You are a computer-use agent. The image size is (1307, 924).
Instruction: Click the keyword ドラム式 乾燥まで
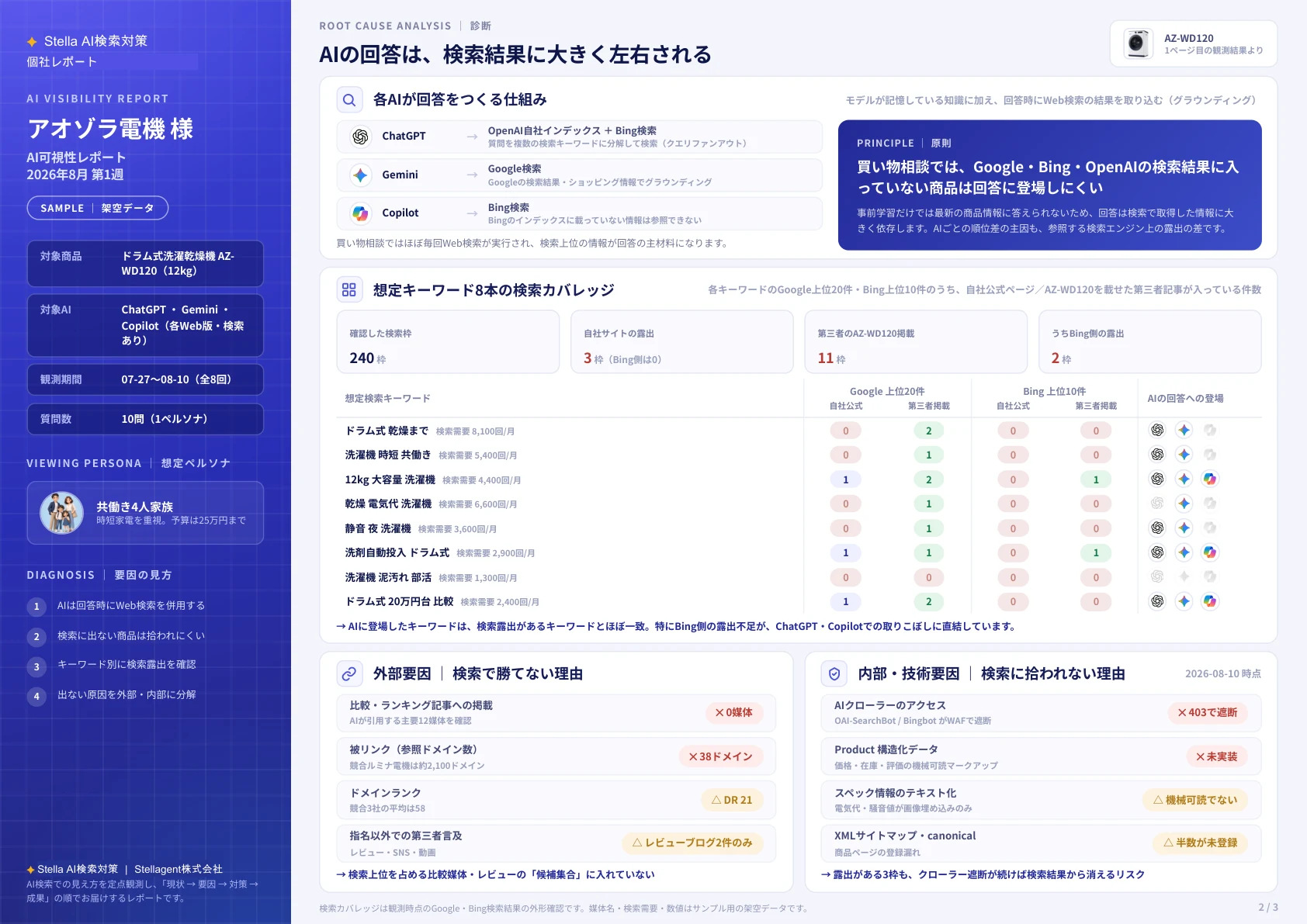[x=387, y=431]
